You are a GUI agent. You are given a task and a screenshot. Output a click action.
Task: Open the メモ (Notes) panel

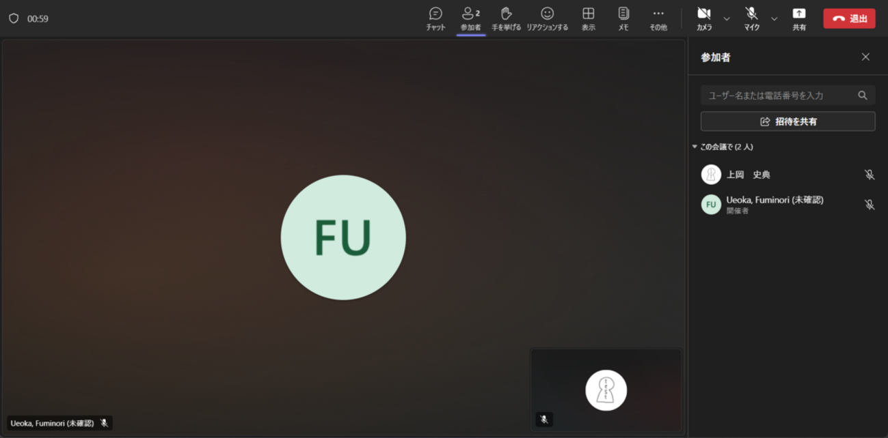pos(623,18)
